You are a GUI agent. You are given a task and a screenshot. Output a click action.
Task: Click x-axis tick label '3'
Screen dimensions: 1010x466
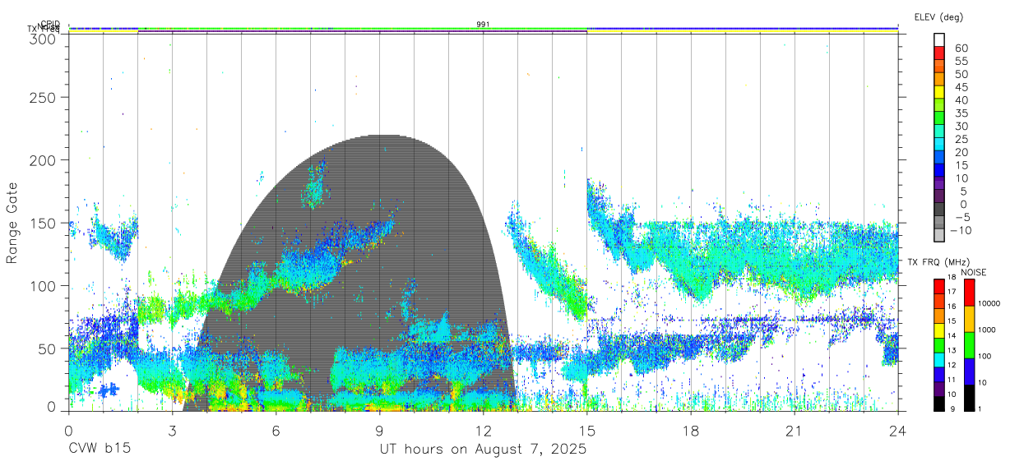pos(172,431)
